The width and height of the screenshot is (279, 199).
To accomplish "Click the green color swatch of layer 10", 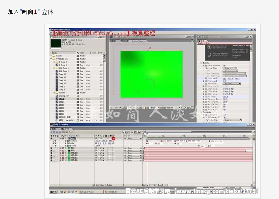I will click(69, 158).
